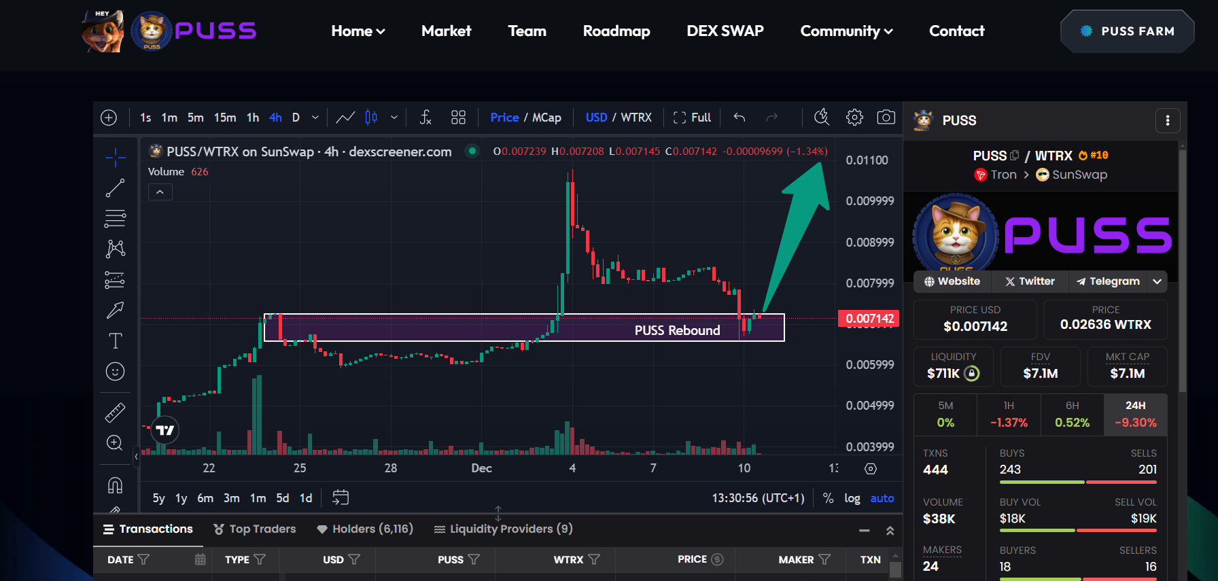The width and height of the screenshot is (1218, 581).
Task: Collapse the drawing toolbar side arrow
Action: [x=137, y=457]
